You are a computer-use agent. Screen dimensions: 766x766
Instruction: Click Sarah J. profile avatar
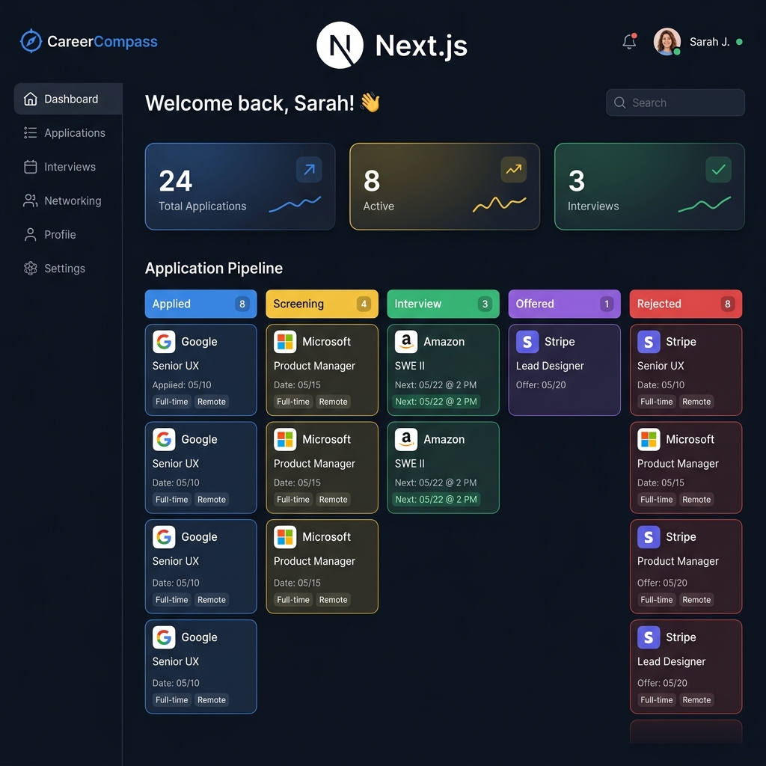[667, 42]
